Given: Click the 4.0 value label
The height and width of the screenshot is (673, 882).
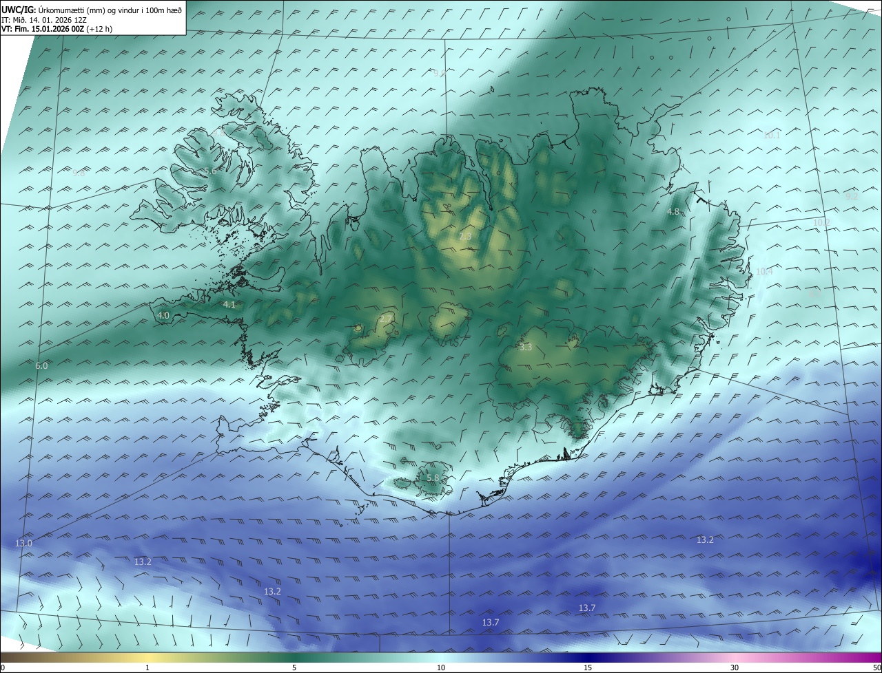Looking at the screenshot, I should pyautogui.click(x=163, y=315).
